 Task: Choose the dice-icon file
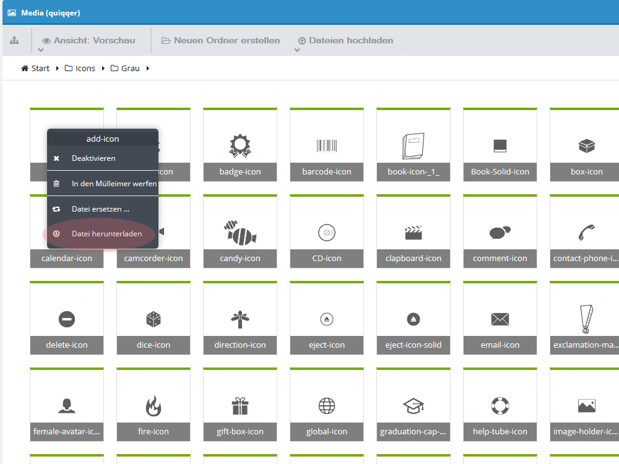click(x=153, y=318)
